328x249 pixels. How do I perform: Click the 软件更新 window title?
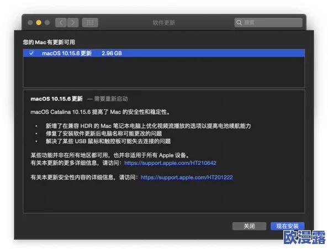pyautogui.click(x=164, y=23)
